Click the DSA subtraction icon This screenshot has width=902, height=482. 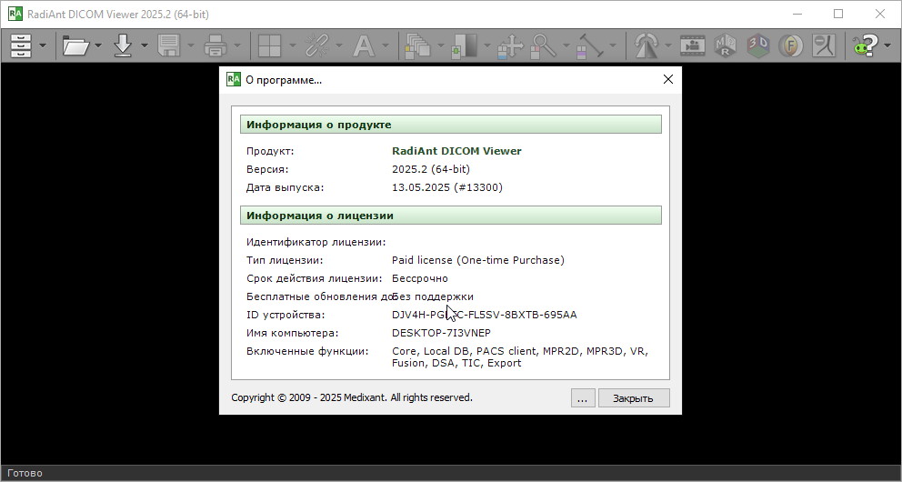[x=824, y=45]
